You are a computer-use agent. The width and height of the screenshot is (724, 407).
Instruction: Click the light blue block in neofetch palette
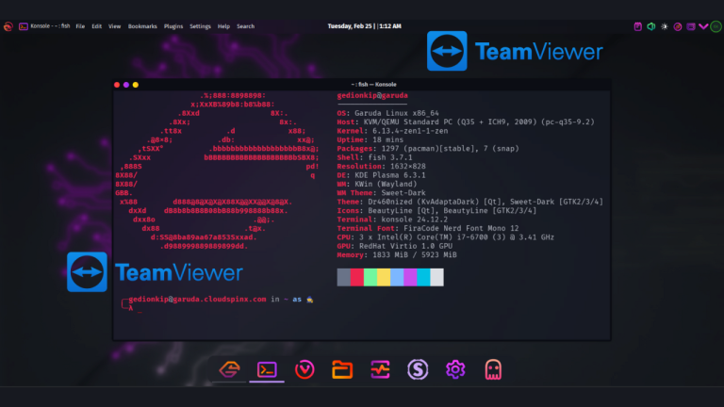pos(397,277)
